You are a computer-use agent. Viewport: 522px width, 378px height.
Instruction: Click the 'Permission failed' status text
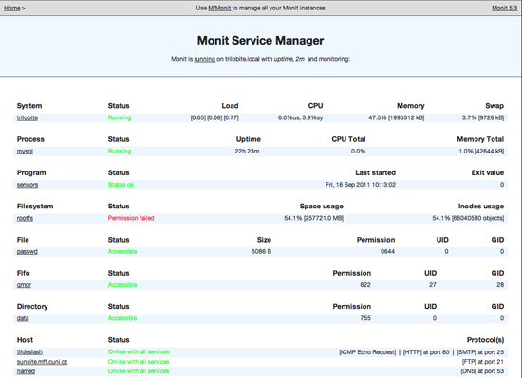(x=131, y=218)
